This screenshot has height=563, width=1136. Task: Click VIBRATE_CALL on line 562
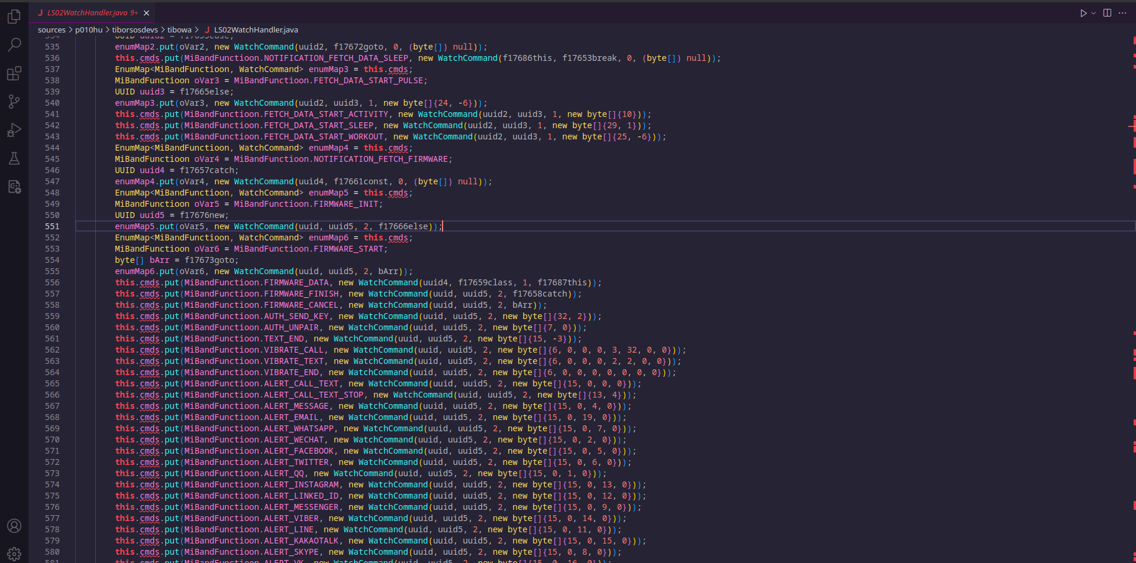click(x=293, y=350)
